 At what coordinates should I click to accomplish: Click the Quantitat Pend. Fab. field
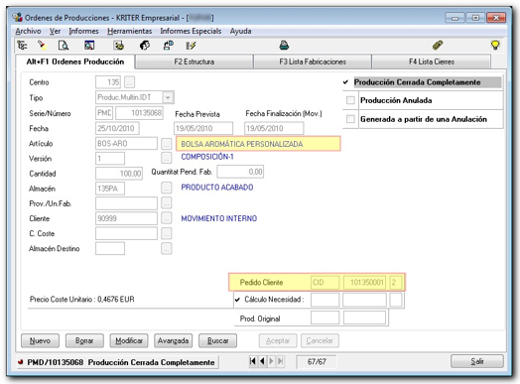pos(240,172)
